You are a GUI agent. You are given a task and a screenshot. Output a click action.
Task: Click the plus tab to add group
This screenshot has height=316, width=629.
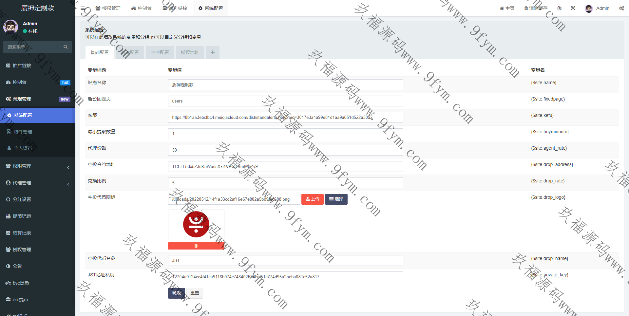(213, 52)
